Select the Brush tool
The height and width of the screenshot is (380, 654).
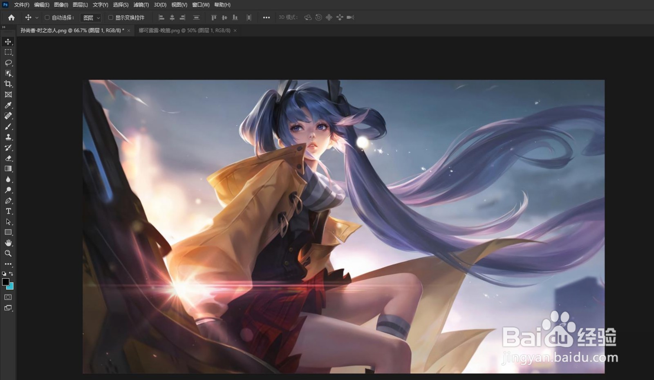(x=8, y=126)
